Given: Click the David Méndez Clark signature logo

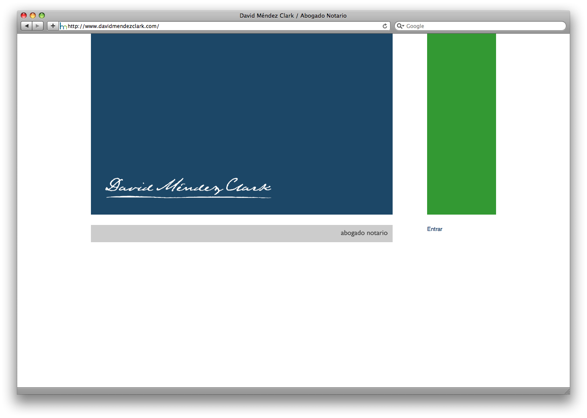Looking at the screenshot, I should (x=188, y=188).
